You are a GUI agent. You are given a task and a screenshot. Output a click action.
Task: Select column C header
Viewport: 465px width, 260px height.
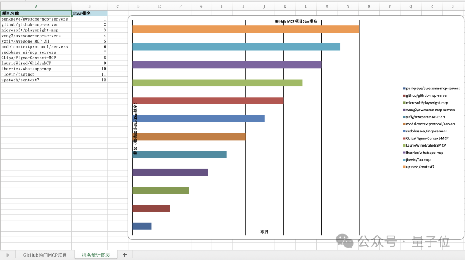tap(118, 6)
